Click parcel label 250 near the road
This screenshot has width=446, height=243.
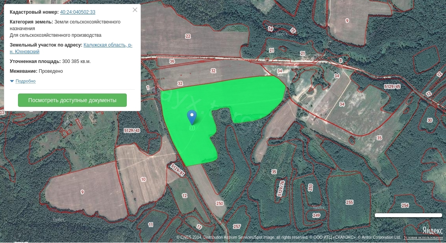pos(219,203)
